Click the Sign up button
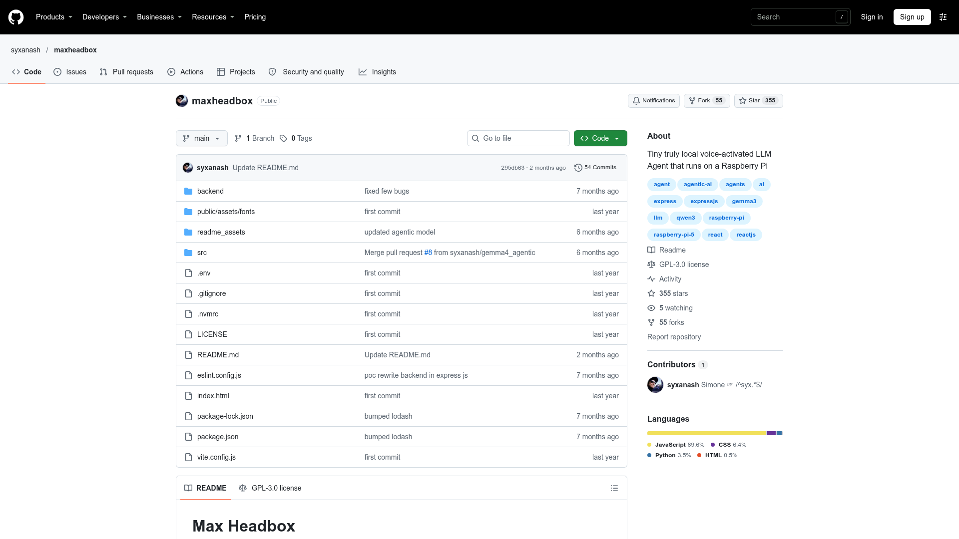The image size is (959, 539). pos(912,17)
